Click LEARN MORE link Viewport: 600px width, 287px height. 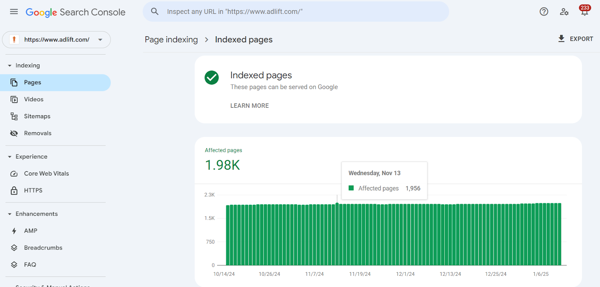coord(249,106)
